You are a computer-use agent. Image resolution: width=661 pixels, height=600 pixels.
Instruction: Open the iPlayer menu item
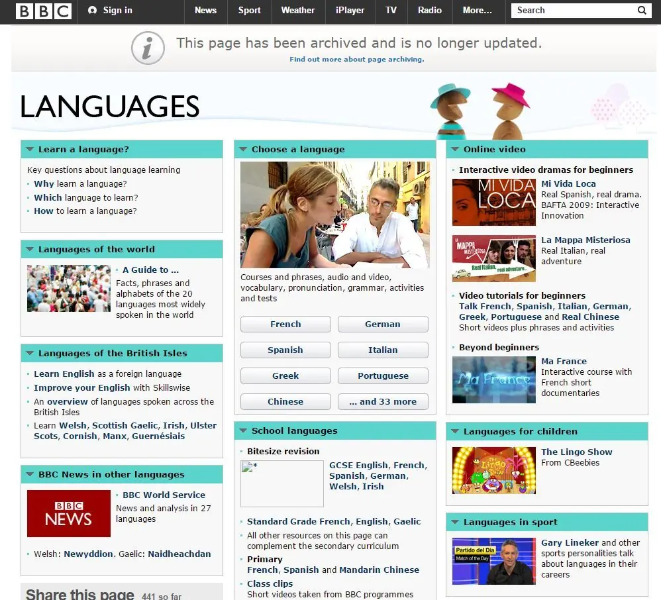tap(350, 10)
